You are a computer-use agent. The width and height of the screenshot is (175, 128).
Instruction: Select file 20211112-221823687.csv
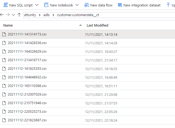[x=27, y=120]
